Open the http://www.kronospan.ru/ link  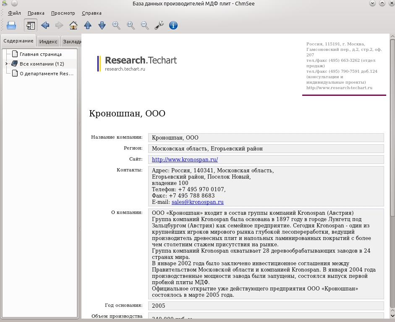point(185,159)
